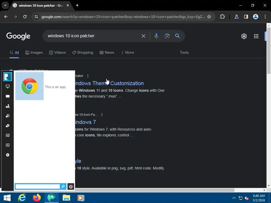Image resolution: width=271 pixels, height=203 pixels.
Task: Click the active browser taskbar icon
Action: pyautogui.click(x=52, y=198)
